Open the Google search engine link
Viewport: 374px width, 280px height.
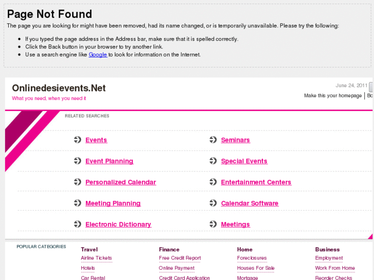(97, 54)
